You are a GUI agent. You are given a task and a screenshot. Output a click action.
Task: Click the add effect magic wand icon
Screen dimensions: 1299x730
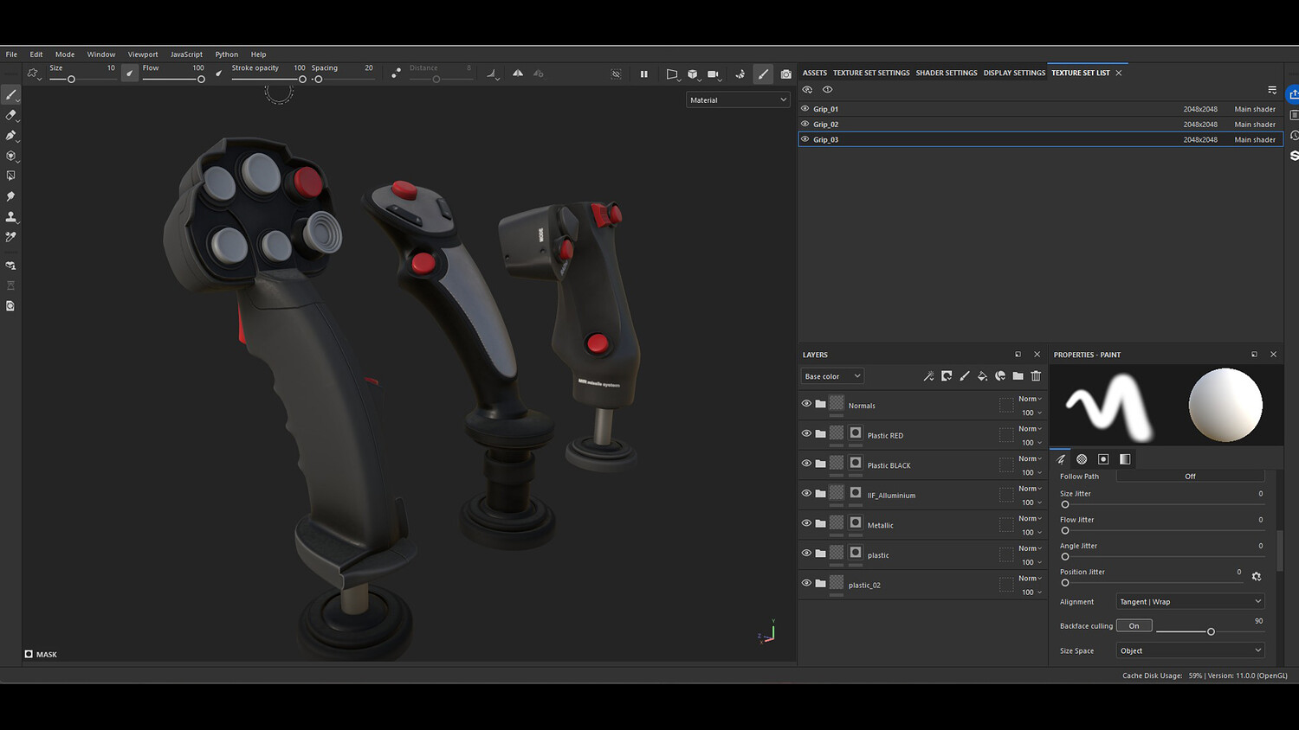[x=928, y=376]
